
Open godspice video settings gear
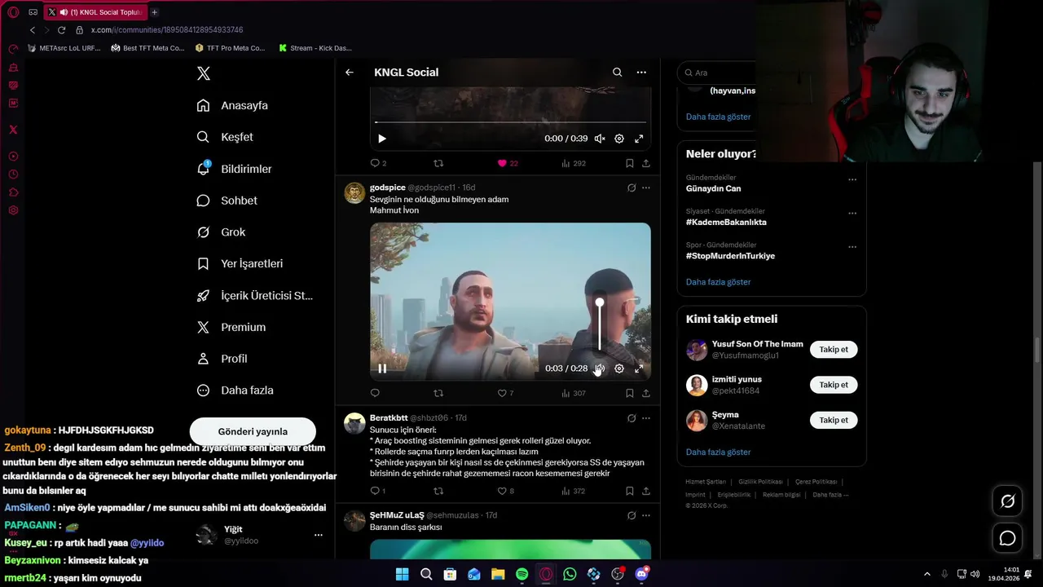click(619, 369)
